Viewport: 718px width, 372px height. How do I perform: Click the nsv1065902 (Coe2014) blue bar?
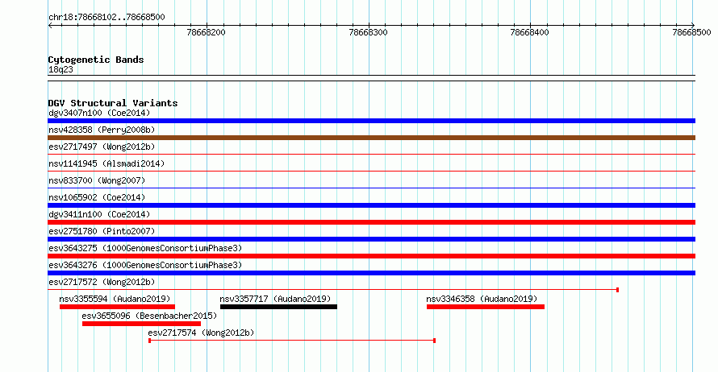point(371,205)
